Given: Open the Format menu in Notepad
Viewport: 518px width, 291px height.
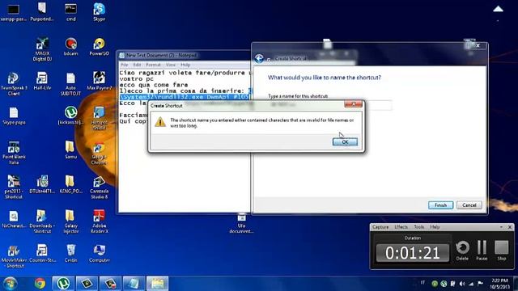Looking at the screenshot, I should [x=153, y=65].
